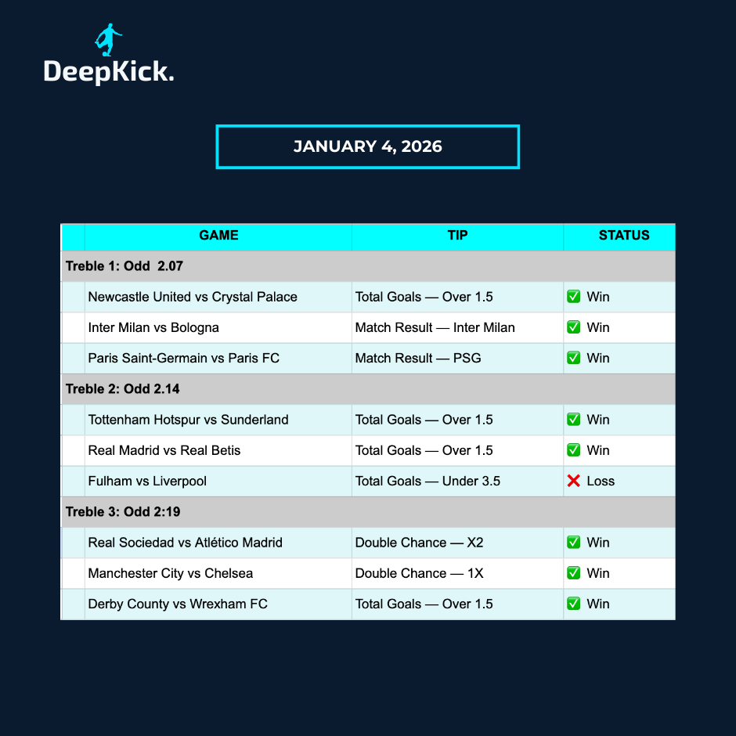Image resolution: width=736 pixels, height=736 pixels.
Task: Click the DeepKick. brand name text
Action: coord(109,72)
